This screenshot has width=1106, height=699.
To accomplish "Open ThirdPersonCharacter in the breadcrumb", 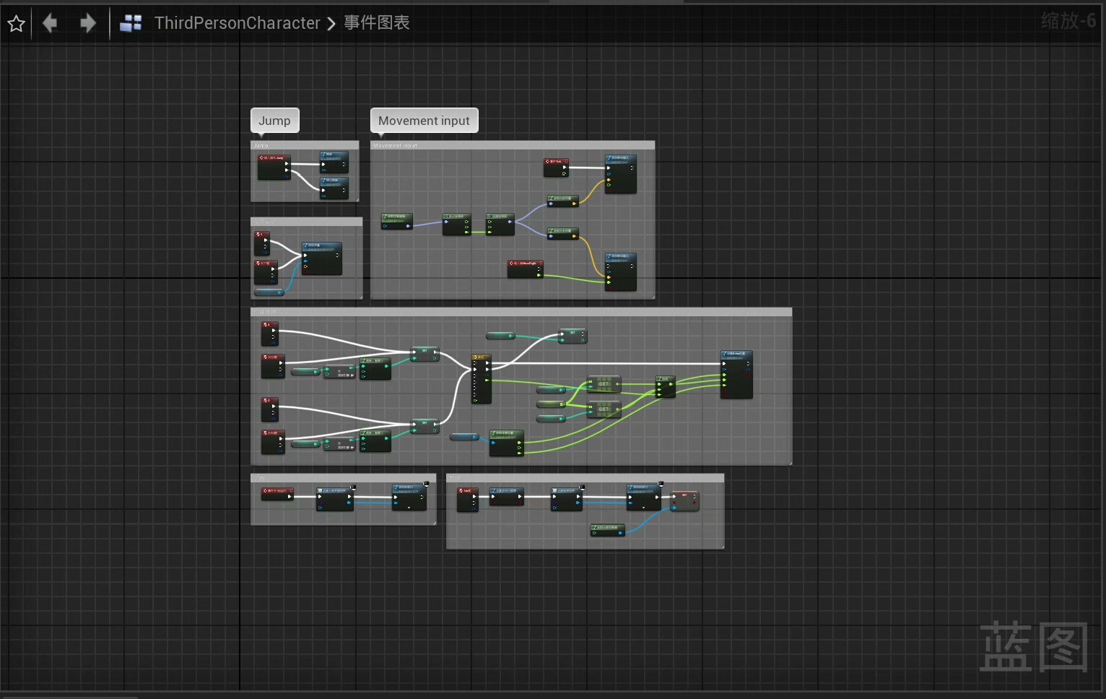I will [237, 23].
